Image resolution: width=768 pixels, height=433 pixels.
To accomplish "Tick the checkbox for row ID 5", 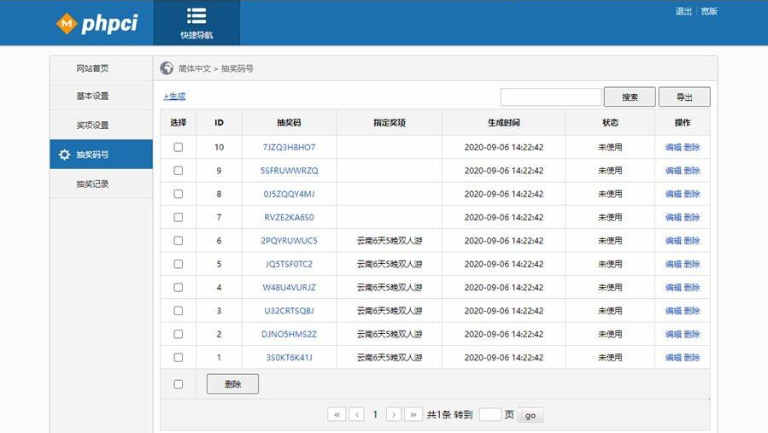I will tap(179, 264).
